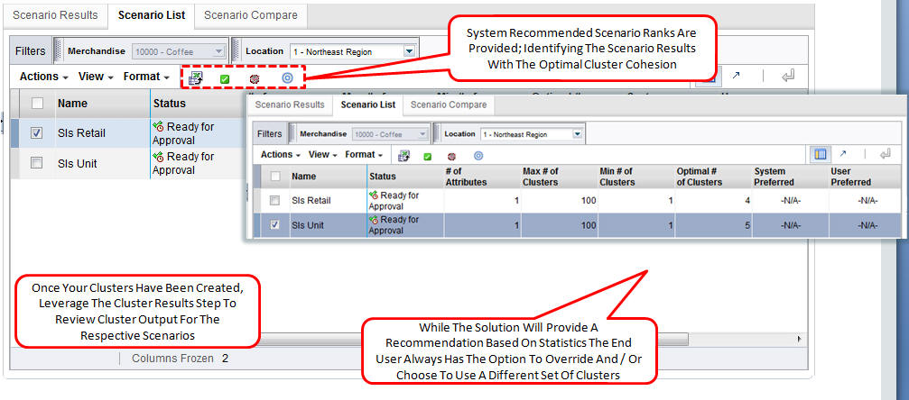Click wrap return-arrow icon in front panel

coord(885,155)
